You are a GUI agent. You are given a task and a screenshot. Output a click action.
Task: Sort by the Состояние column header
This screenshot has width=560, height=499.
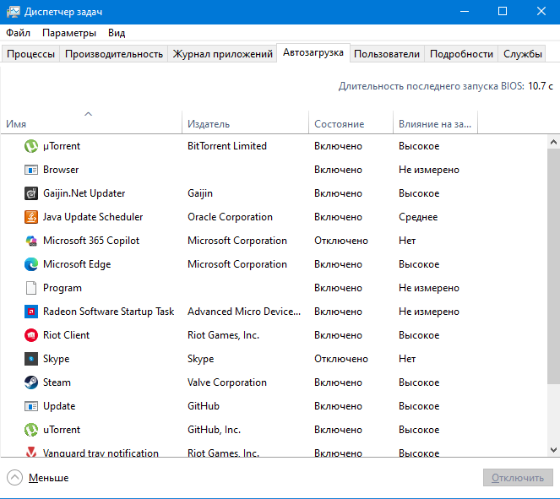coord(351,122)
